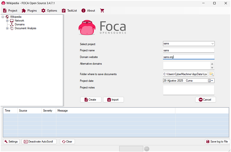Select Document Analysis tree label
Screen dimensions: 231x152
(25, 28)
